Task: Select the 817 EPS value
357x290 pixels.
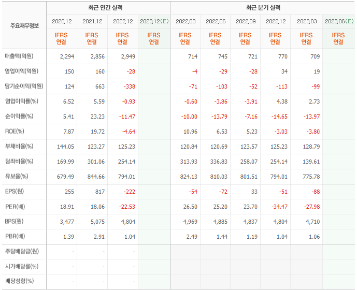Action: (x=100, y=192)
